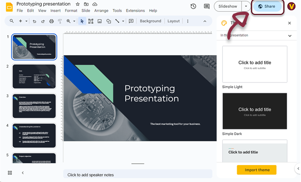The image size is (301, 182).
Task: Open the Arrange menu
Action: tap(101, 11)
